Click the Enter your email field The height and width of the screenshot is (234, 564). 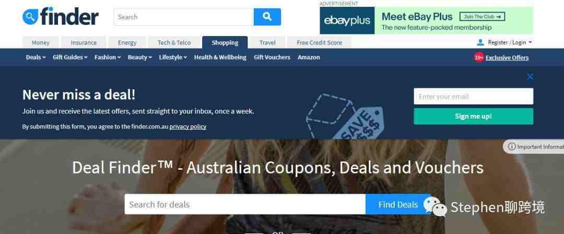pos(473,97)
